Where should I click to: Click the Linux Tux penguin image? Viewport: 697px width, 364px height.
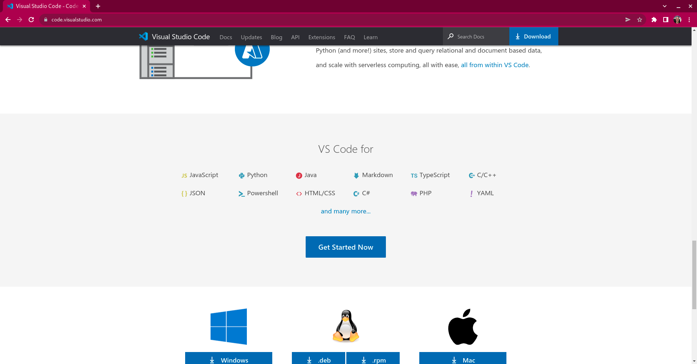point(346,326)
